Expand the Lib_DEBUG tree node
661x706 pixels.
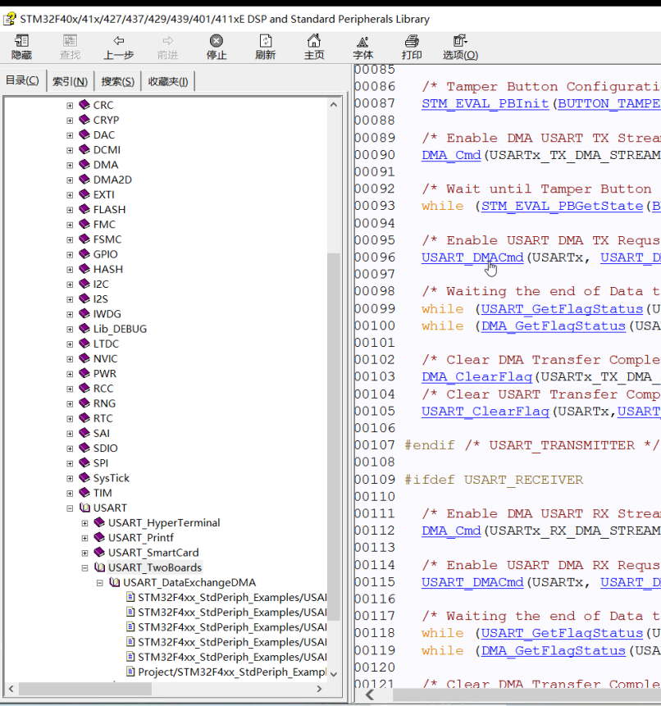[x=70, y=329]
